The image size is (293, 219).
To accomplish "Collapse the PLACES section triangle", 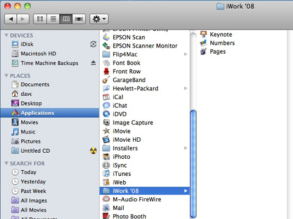I will [7, 76].
